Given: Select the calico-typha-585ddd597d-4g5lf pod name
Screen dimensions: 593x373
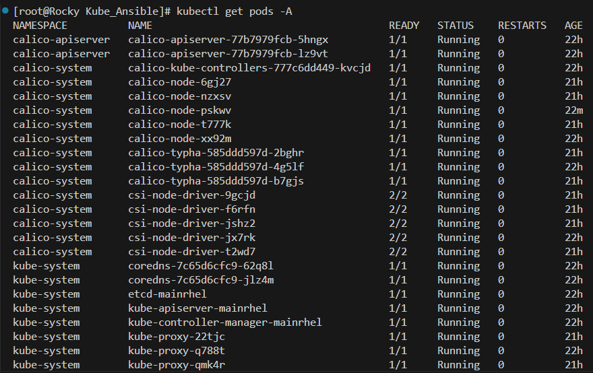Looking at the screenshot, I should [x=216, y=167].
